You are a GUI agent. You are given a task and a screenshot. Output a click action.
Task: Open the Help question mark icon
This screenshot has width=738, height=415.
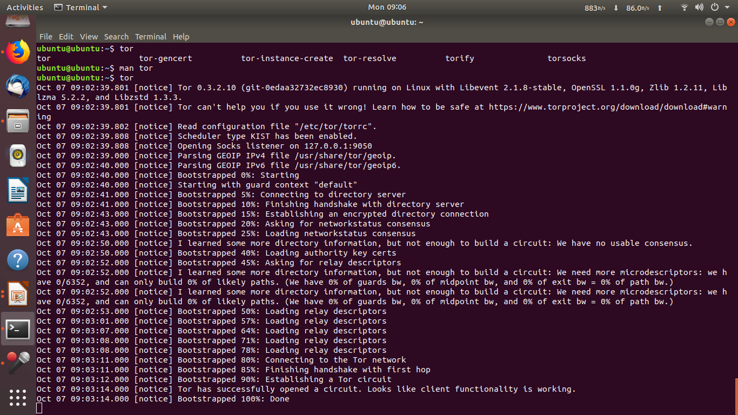coord(18,259)
